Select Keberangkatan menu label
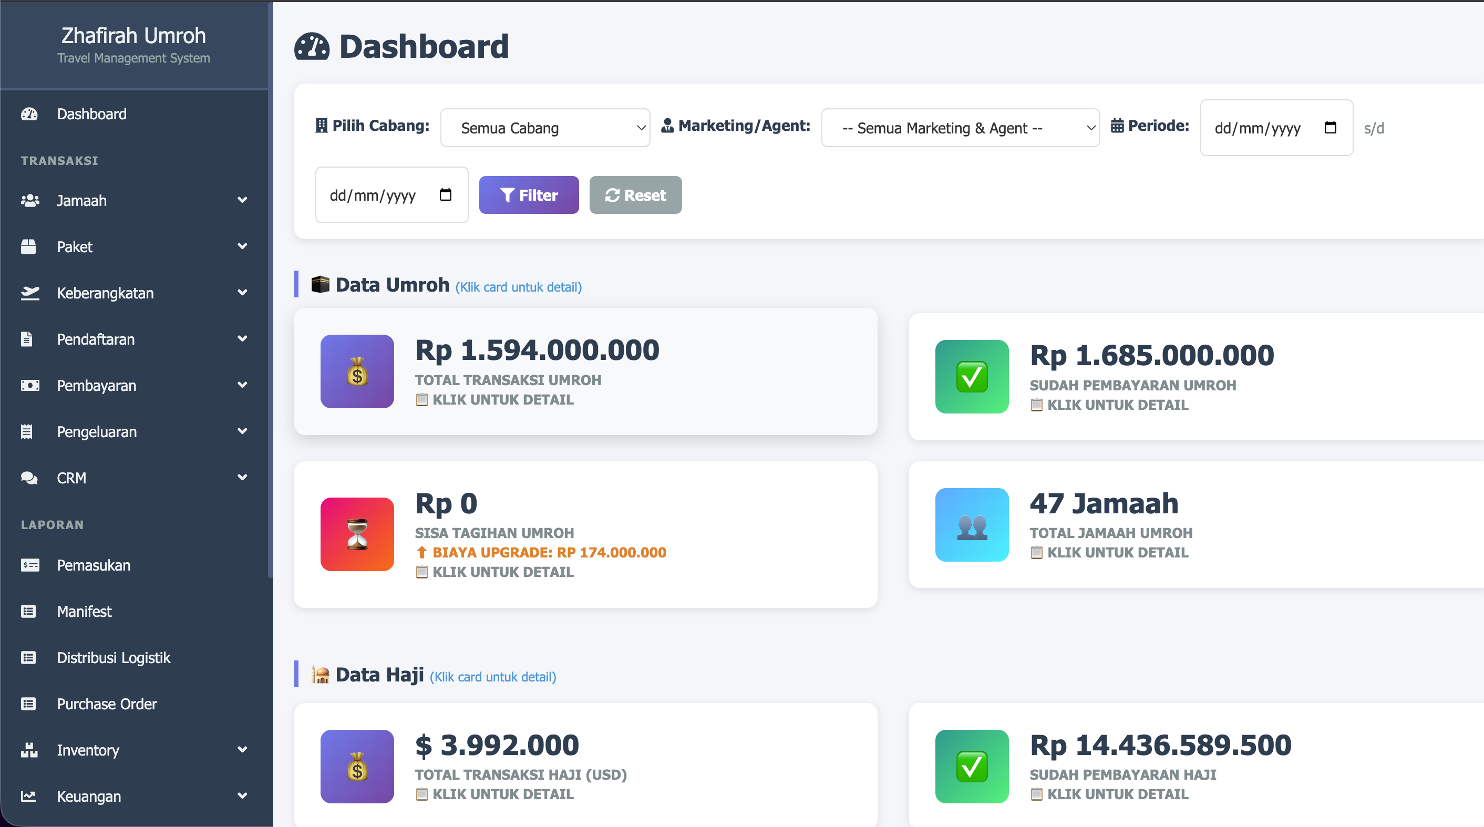 click(105, 293)
